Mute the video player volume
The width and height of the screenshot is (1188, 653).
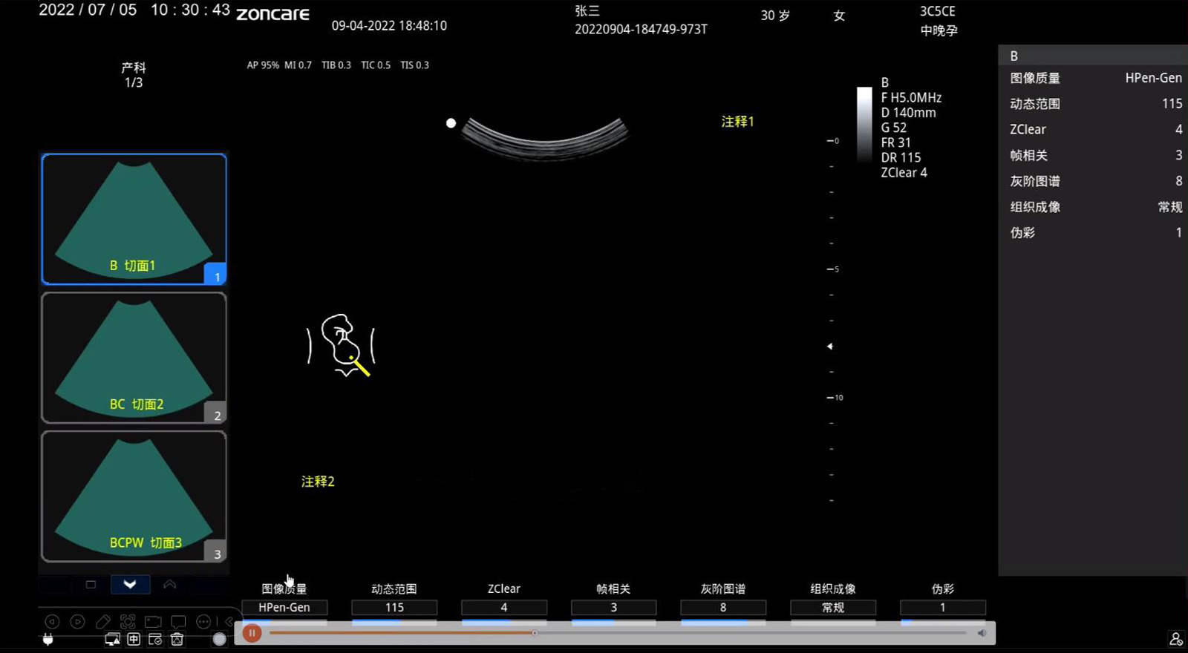click(982, 633)
